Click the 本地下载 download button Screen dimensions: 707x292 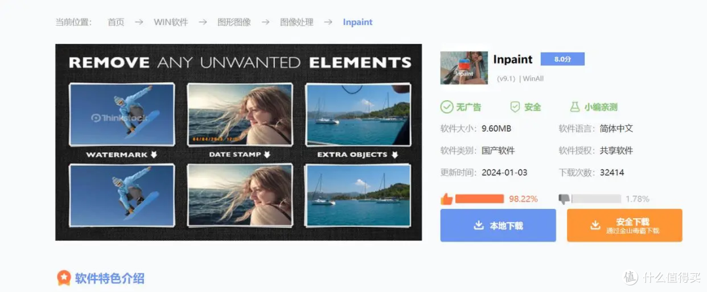[x=498, y=225]
